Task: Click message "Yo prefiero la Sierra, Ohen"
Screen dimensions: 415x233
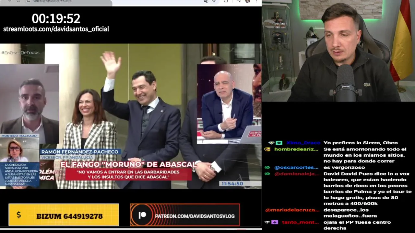Action: pyautogui.click(x=361, y=143)
